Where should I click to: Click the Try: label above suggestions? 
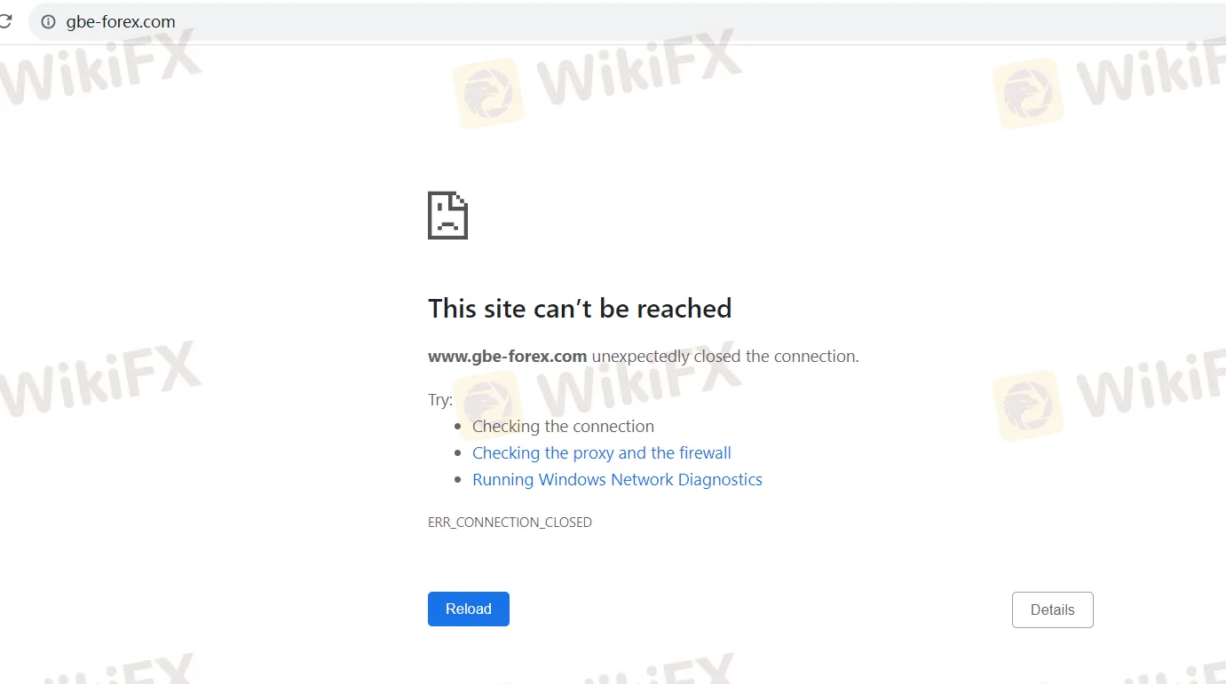click(440, 400)
